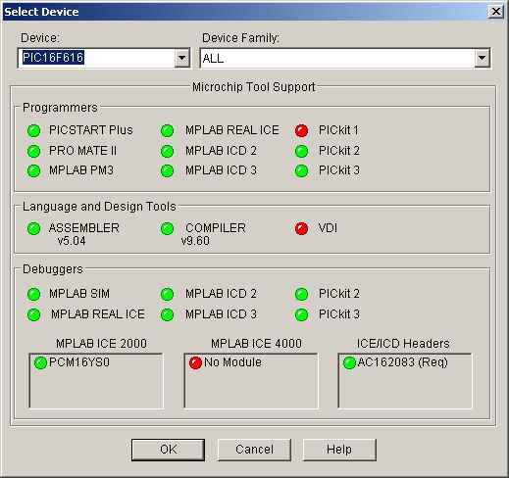Click the MPLAB ICE 4000 list box
Screen dimensions: 509x478
pos(251,381)
